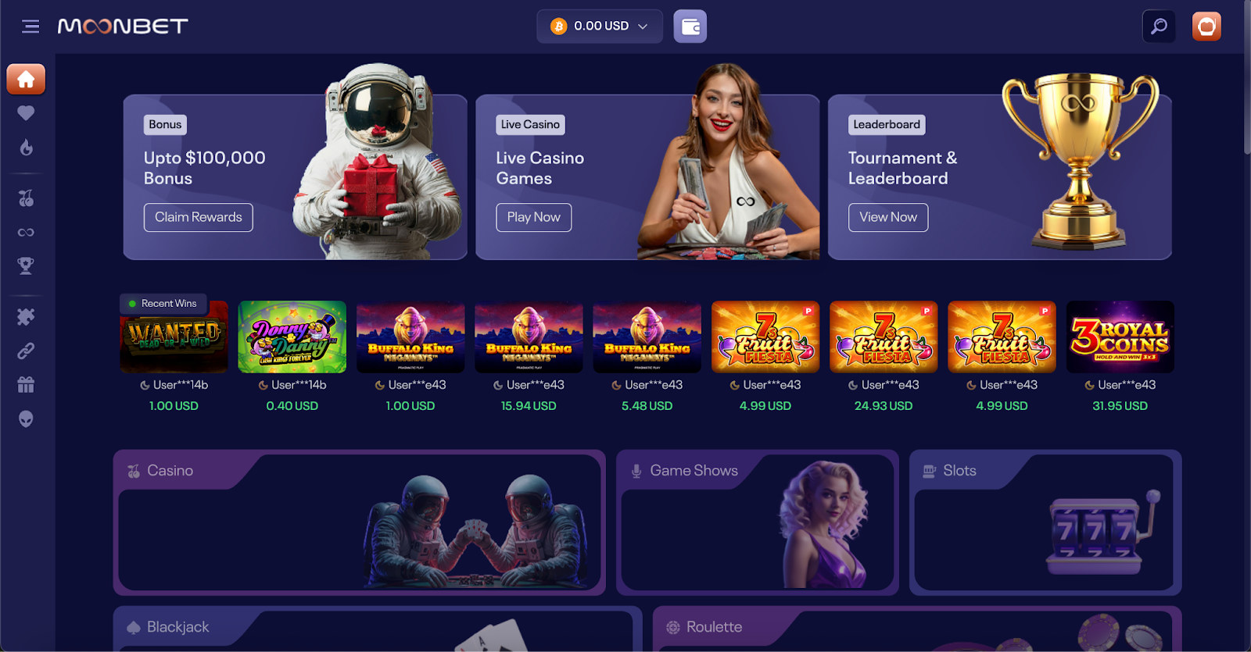The image size is (1251, 652).
Task: Click the sidebar gift box icon
Action: [x=26, y=384]
